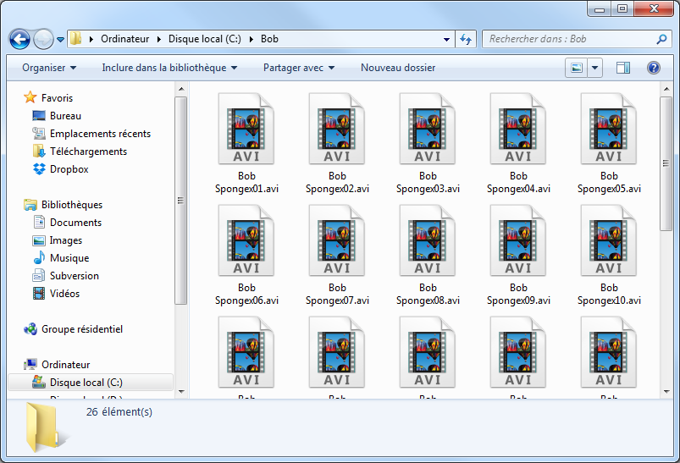Open the Organiser menu
The height and width of the screenshot is (463, 680).
pos(49,68)
